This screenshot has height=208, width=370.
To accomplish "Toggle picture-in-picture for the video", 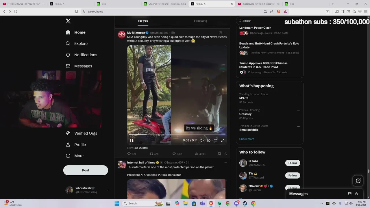I will pos(216,140).
